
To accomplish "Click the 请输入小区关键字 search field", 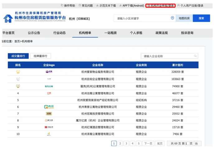I will (142, 18).
